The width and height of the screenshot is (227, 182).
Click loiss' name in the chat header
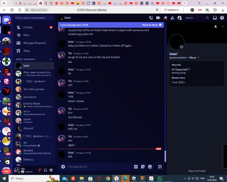[x=68, y=18]
